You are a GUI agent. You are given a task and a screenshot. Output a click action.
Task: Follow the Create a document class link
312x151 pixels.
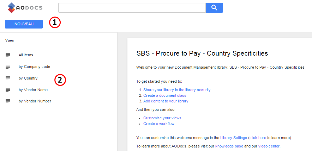pyautogui.click(x=164, y=95)
